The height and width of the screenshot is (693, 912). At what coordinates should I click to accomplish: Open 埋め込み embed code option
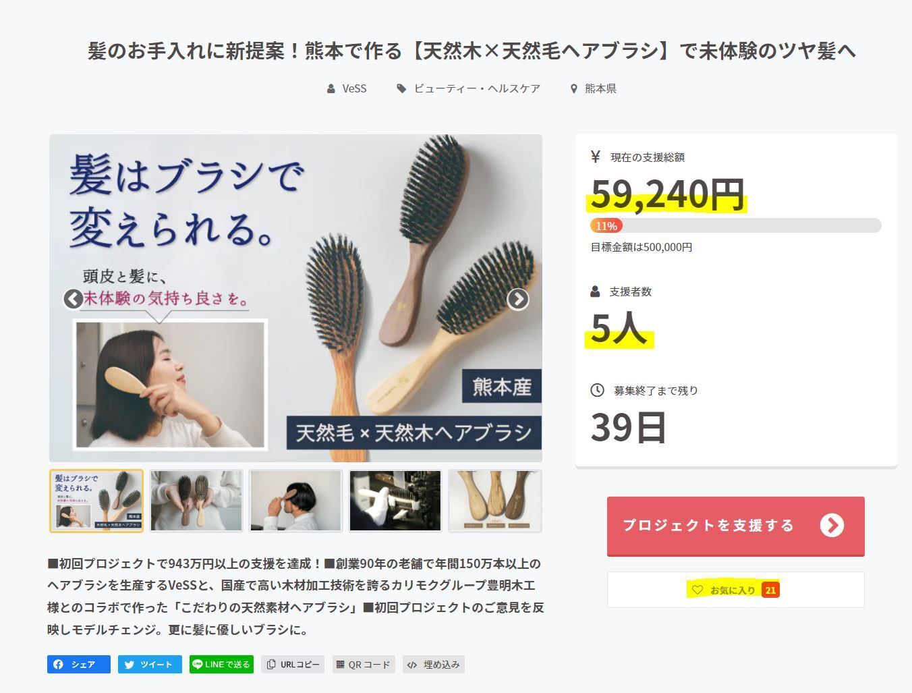(434, 664)
